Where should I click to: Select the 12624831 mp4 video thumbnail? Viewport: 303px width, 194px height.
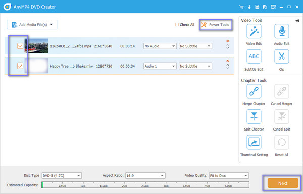[x=36, y=46]
